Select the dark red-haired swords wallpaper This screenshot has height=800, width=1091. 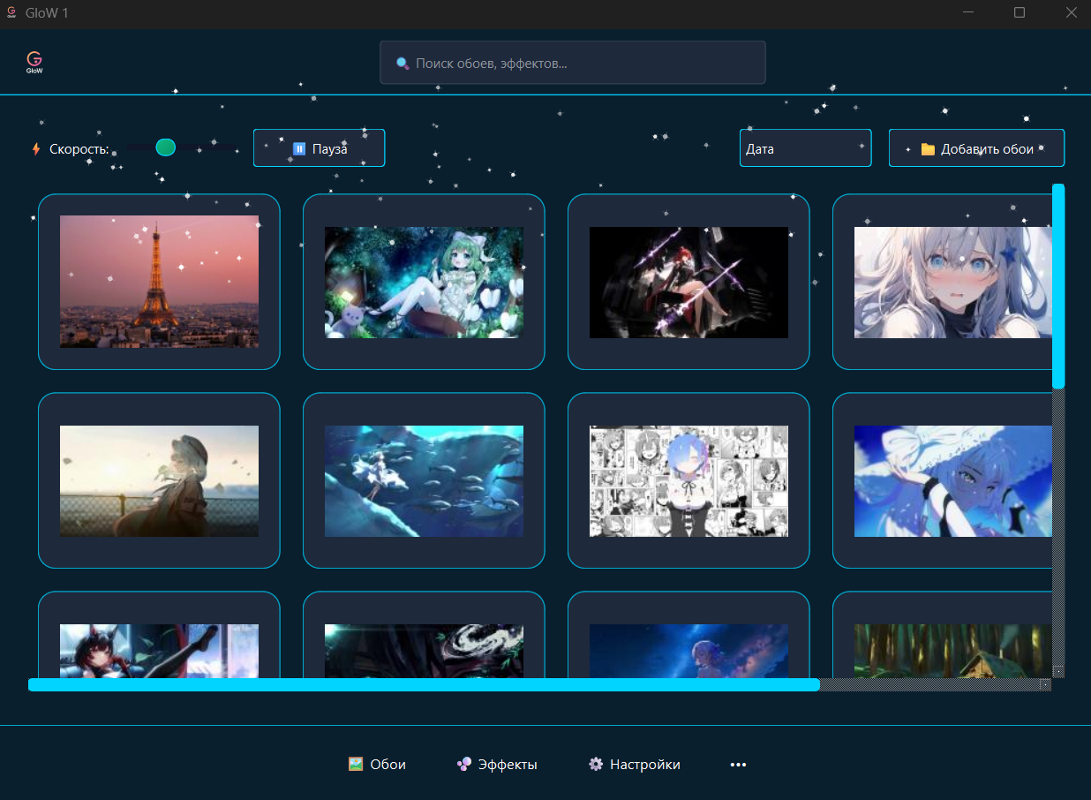688,282
